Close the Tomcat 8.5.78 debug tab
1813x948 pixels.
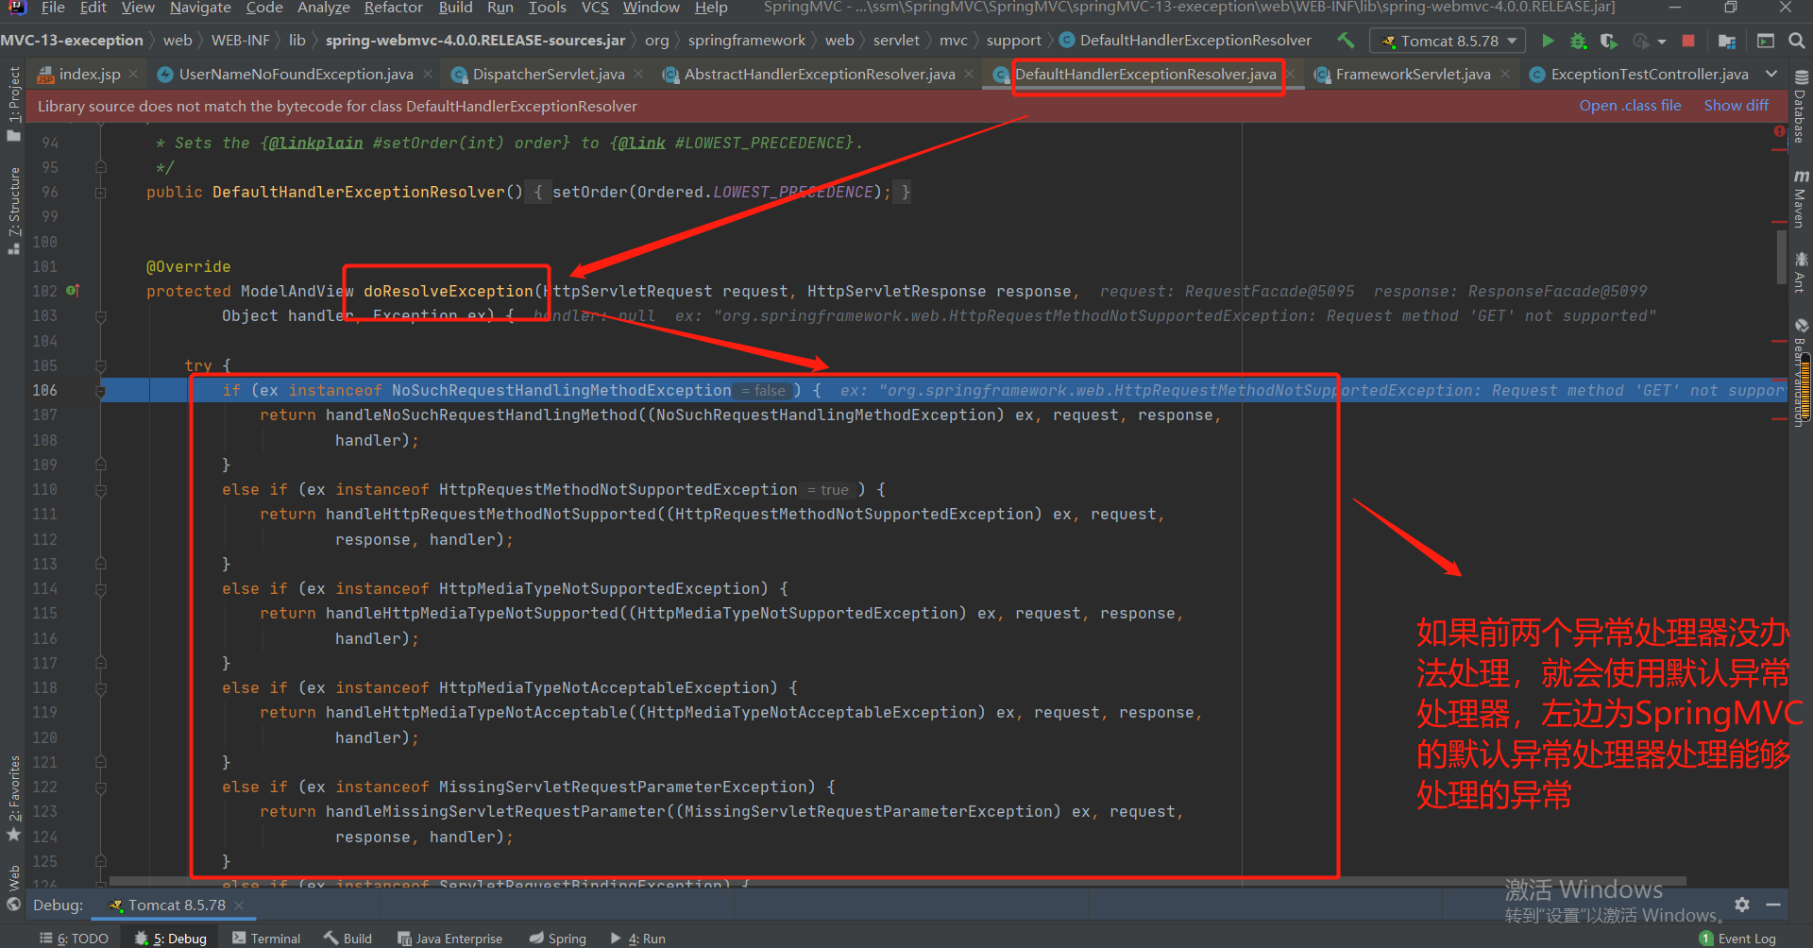[x=239, y=905]
